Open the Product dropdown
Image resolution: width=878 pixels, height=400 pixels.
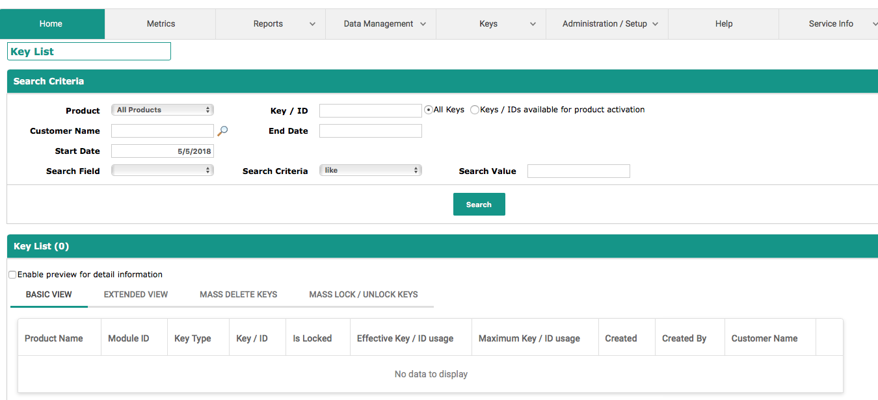click(162, 110)
